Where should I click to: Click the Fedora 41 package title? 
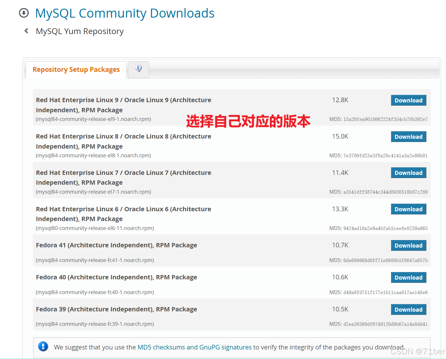click(116, 245)
